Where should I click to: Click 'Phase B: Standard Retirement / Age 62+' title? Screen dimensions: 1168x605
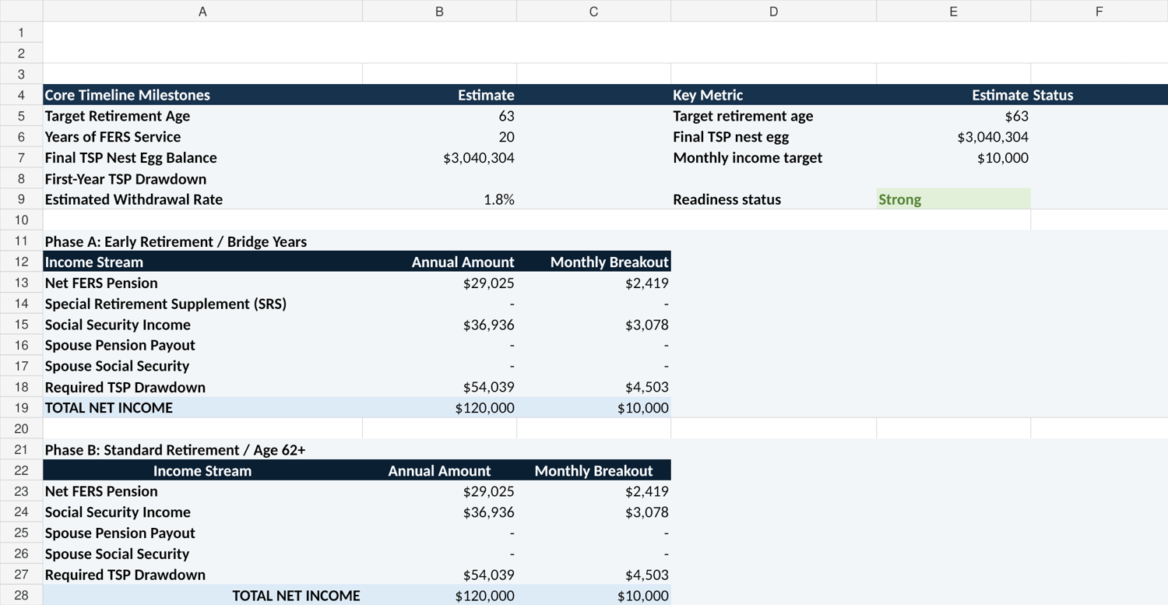coord(175,450)
